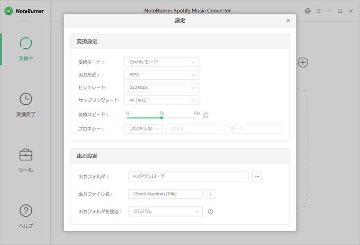Open the 変換完了 history clock icon
The height and width of the screenshot is (245, 360).
click(26, 99)
